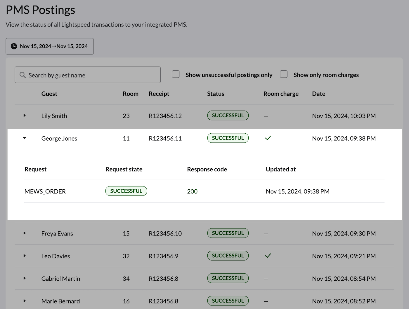The width and height of the screenshot is (409, 309).
Task: Expand the Leo Davies posting row
Action: 25,256
